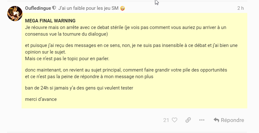Click the Oufledingue username link
This screenshot has width=259, height=133.
point(38,8)
